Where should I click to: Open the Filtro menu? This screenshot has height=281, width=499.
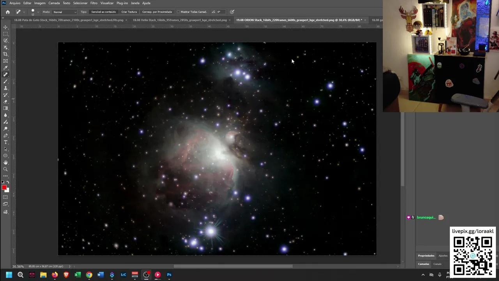(94, 3)
